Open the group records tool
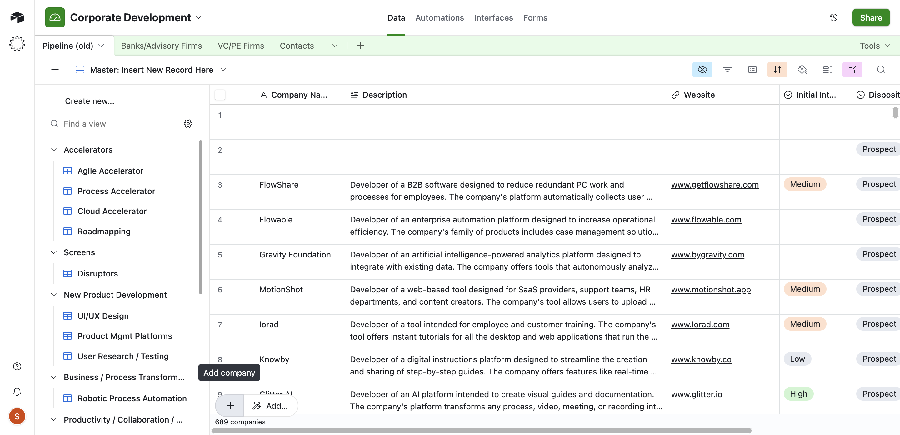The height and width of the screenshot is (435, 900). (x=752, y=70)
